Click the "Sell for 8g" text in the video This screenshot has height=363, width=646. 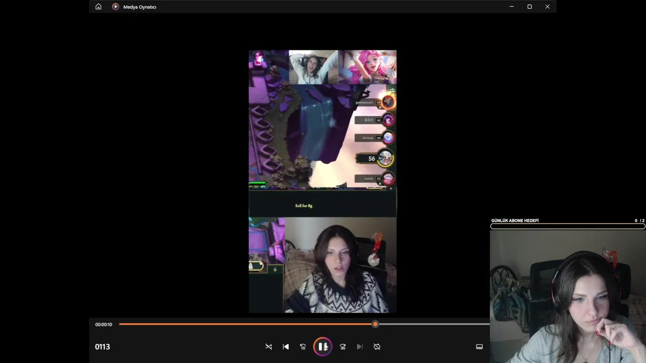tap(304, 206)
